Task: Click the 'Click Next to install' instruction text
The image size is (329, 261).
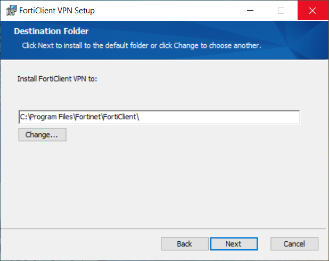Action: 142,45
